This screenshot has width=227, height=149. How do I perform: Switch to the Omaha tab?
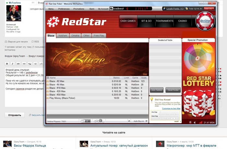pyautogui.click(x=75, y=35)
